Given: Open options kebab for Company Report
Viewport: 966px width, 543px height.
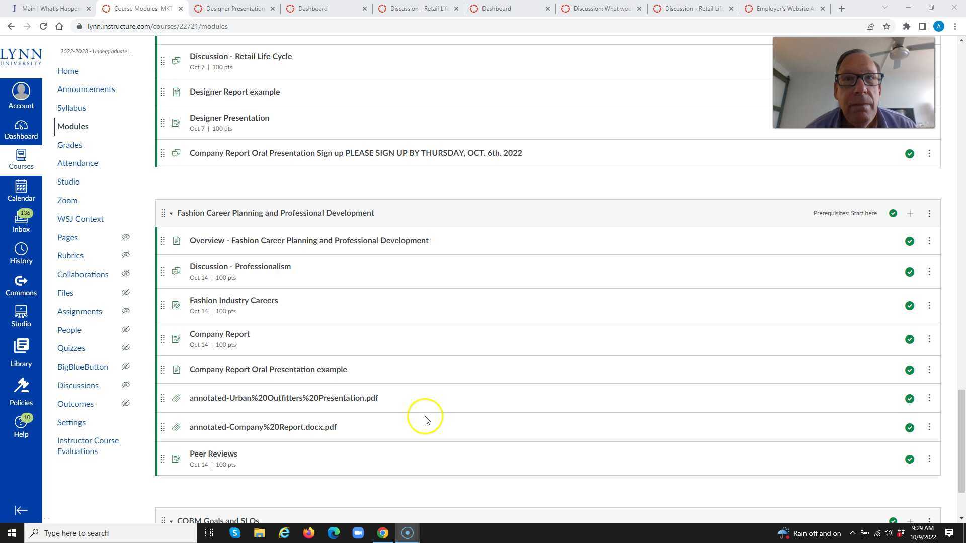Looking at the screenshot, I should point(929,339).
